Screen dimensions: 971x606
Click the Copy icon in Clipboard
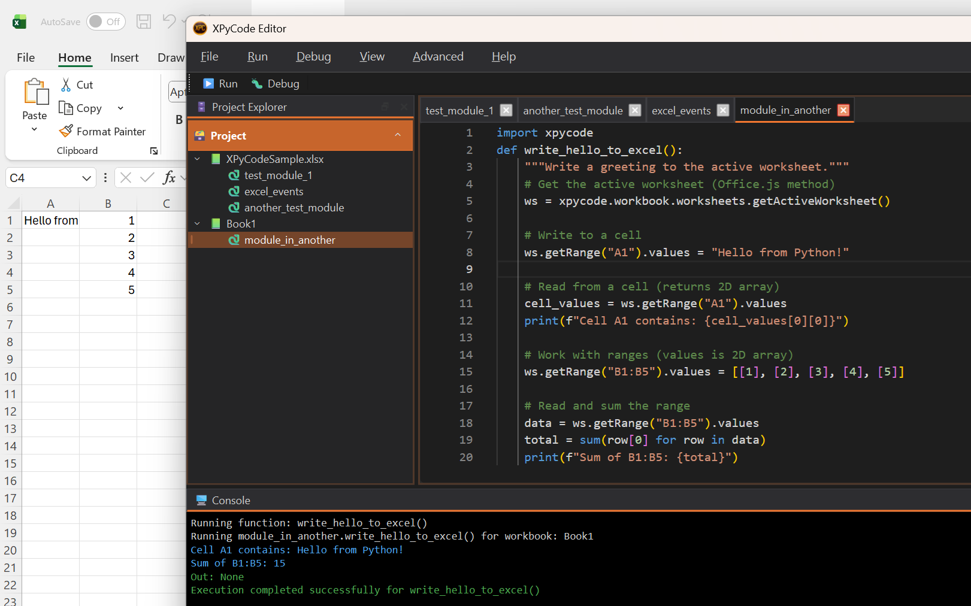click(66, 108)
